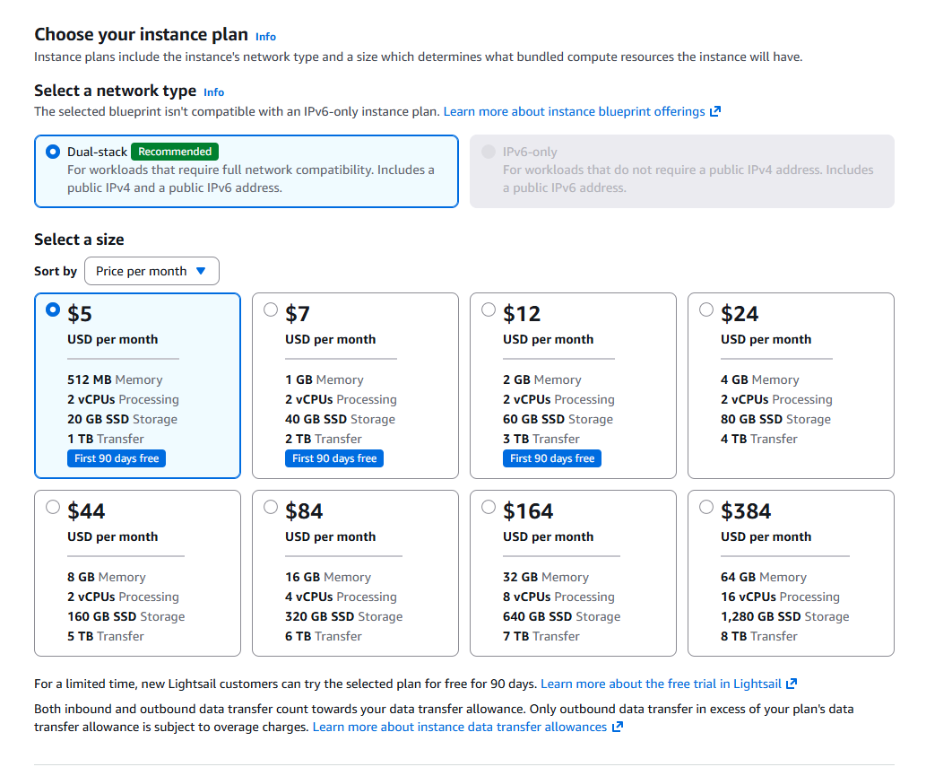Click the $5 plan card
952x767 pixels.
coord(138,386)
